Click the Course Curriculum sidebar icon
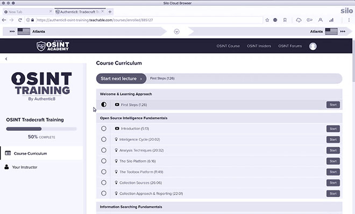 8,153
